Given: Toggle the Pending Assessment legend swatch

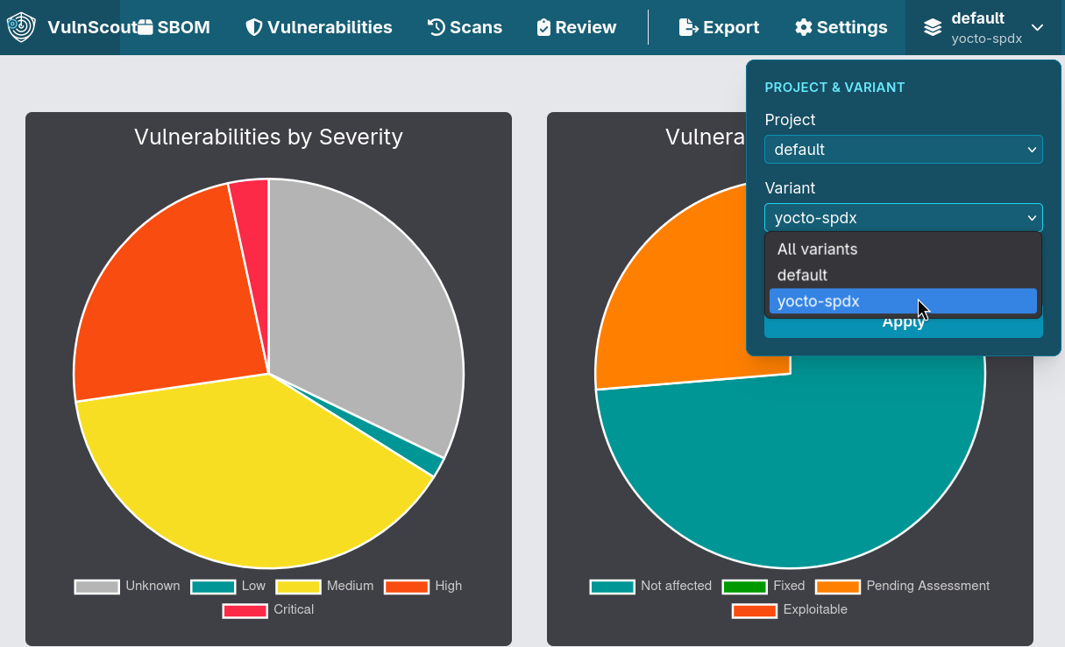Looking at the screenshot, I should (x=838, y=587).
